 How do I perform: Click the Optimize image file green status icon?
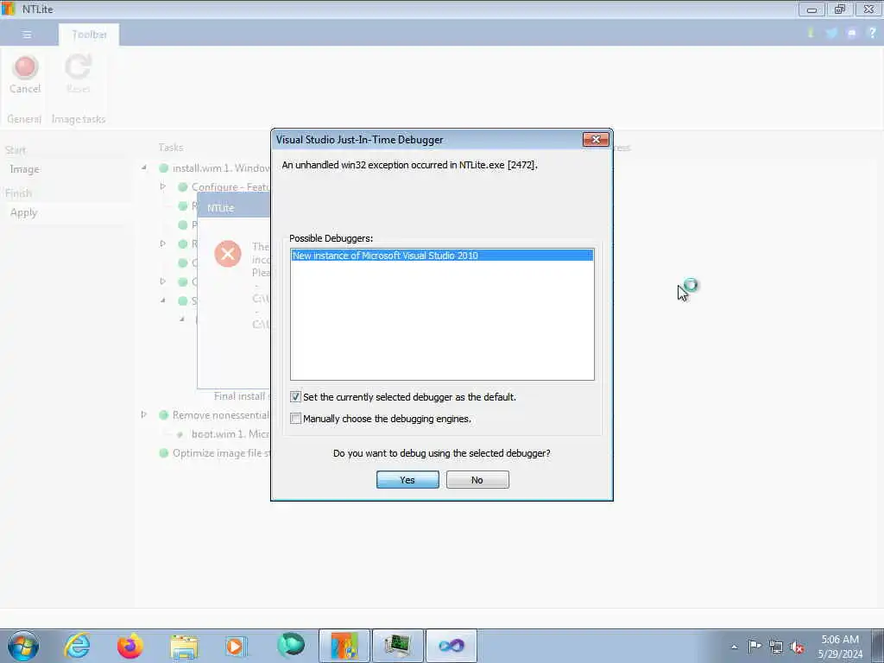[x=163, y=452]
